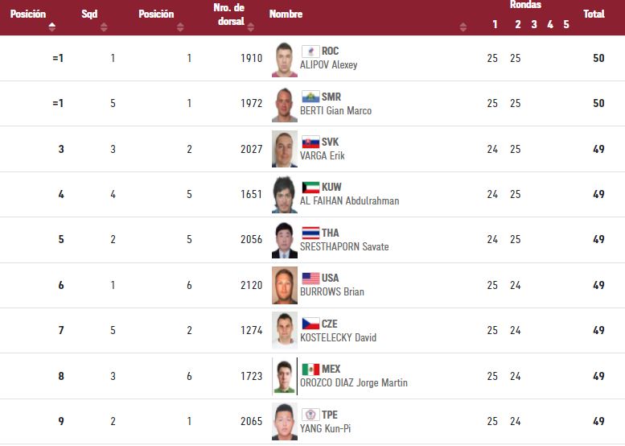Click the Slovakia flag icon
Image resolution: width=625 pixels, height=446 pixels.
click(x=310, y=142)
